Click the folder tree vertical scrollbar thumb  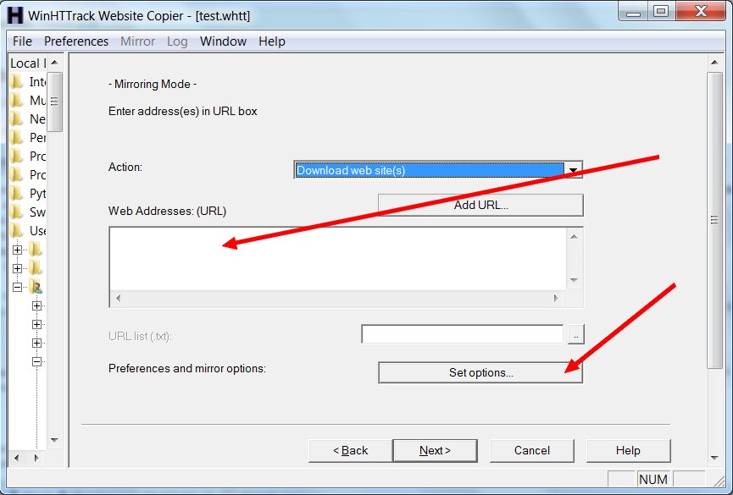tap(55, 102)
